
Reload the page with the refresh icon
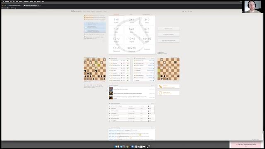click(x=7, y=8)
